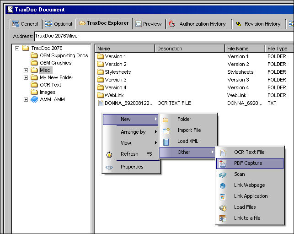Select the Misc label in the tree

pos(45,70)
